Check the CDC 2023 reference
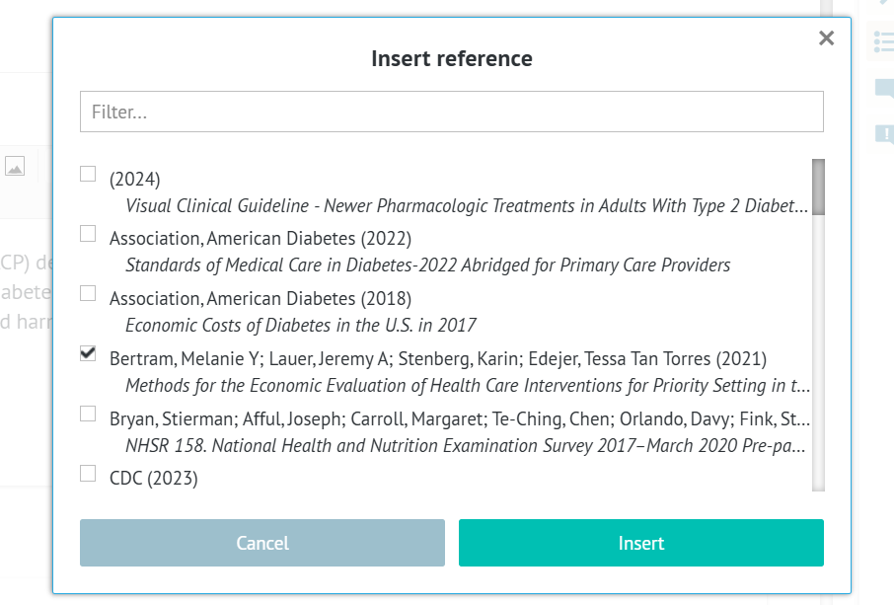 tap(88, 474)
